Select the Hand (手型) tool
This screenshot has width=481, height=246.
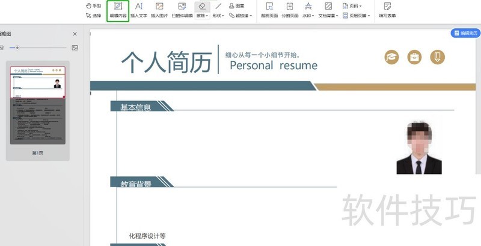(x=94, y=6)
